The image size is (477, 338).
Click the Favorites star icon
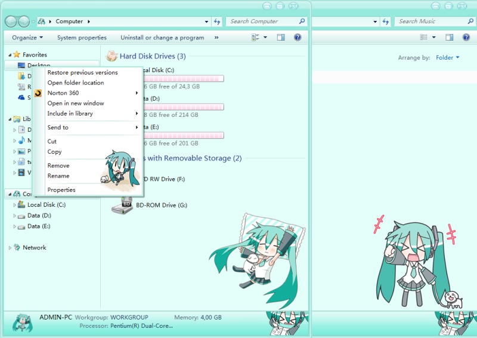[17, 54]
